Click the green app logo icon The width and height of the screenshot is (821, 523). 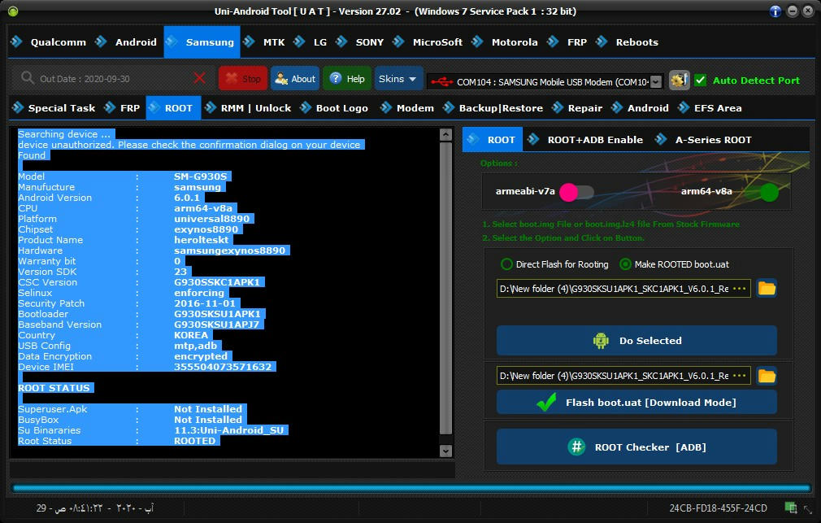pyautogui.click(x=13, y=11)
